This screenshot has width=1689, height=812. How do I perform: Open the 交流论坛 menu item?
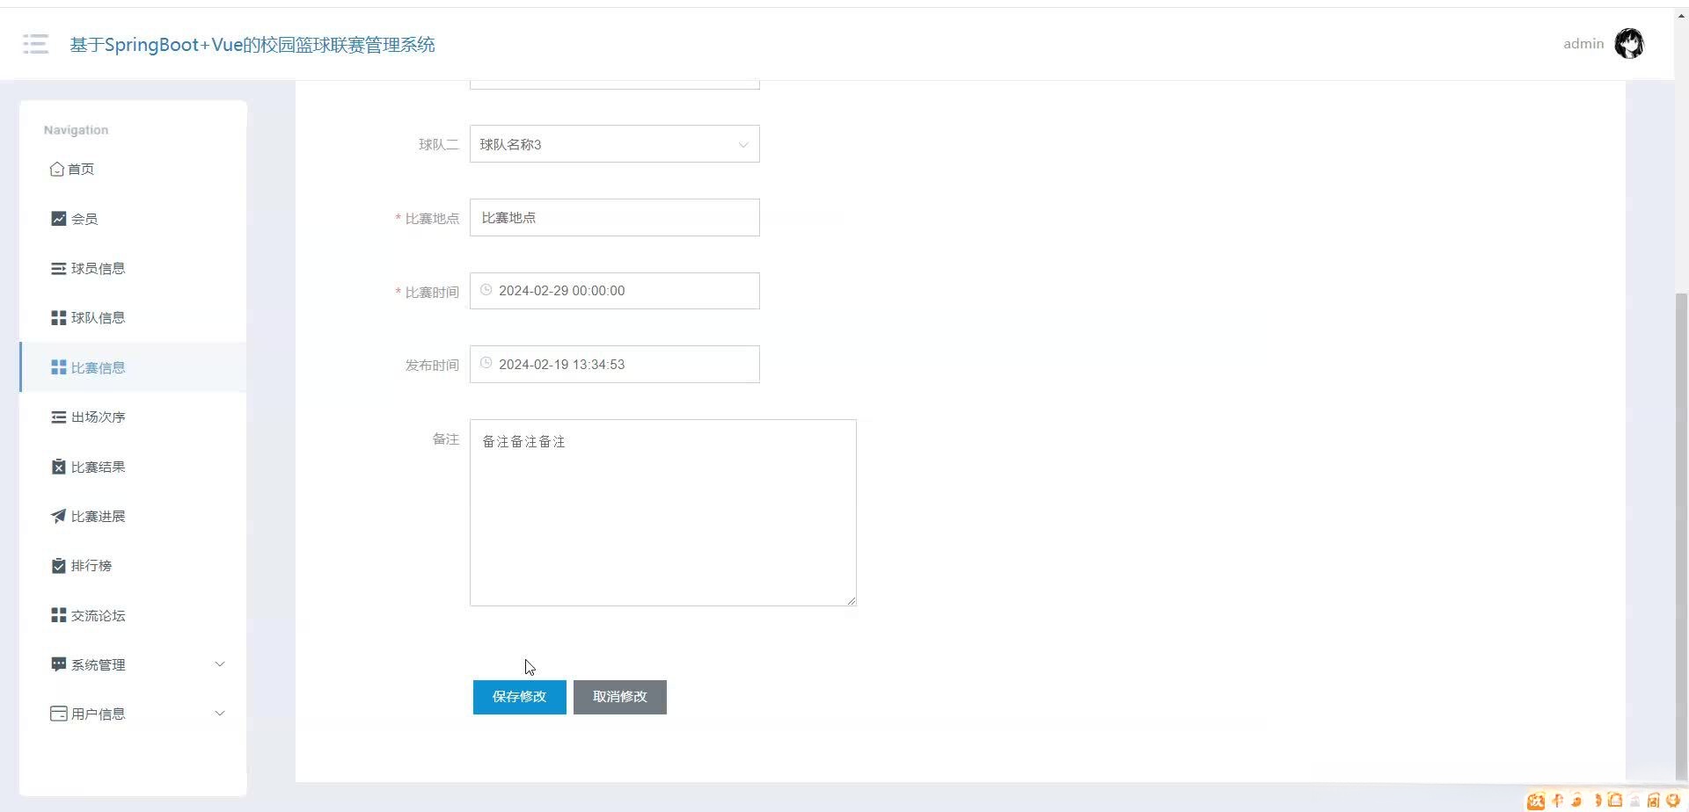click(x=133, y=616)
